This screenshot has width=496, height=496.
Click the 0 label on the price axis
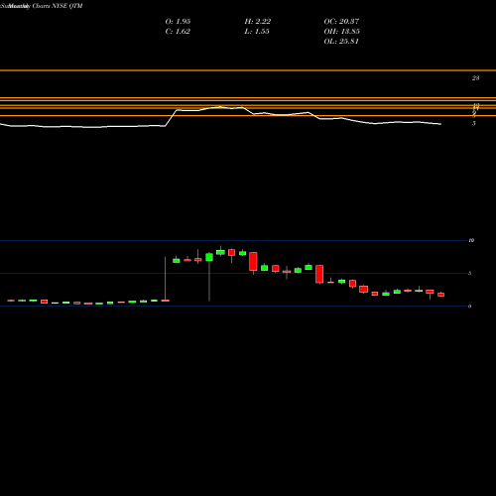point(470,307)
